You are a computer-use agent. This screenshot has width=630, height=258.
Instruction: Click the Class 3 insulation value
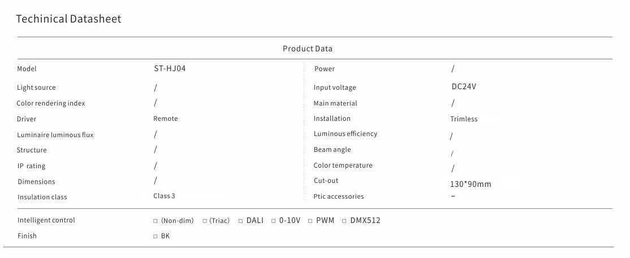click(165, 196)
